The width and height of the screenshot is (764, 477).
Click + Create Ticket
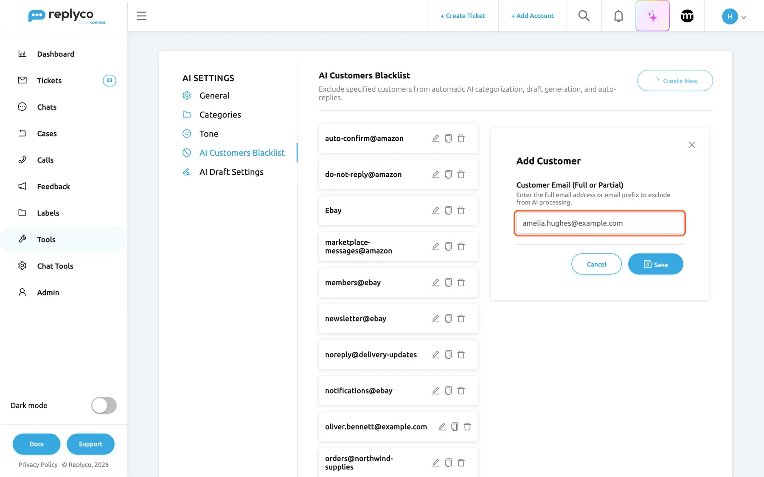click(463, 16)
